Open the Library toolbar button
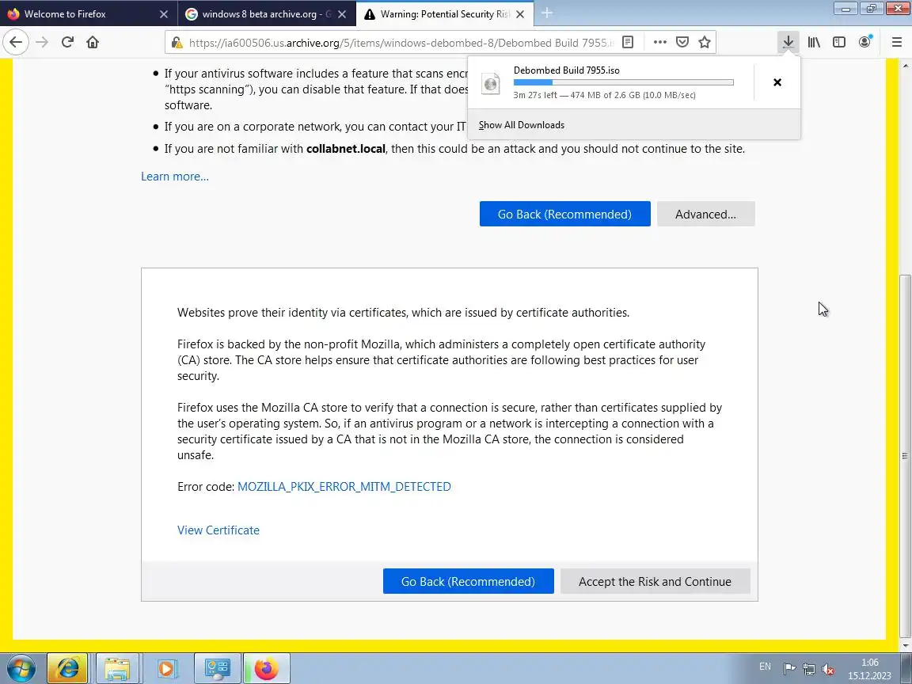 (814, 42)
